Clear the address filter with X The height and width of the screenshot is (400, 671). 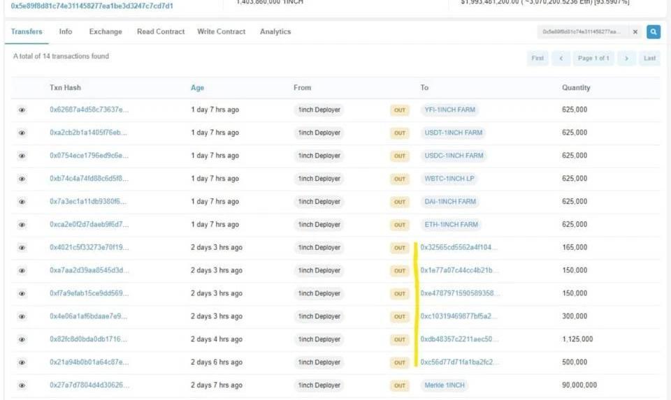635,31
